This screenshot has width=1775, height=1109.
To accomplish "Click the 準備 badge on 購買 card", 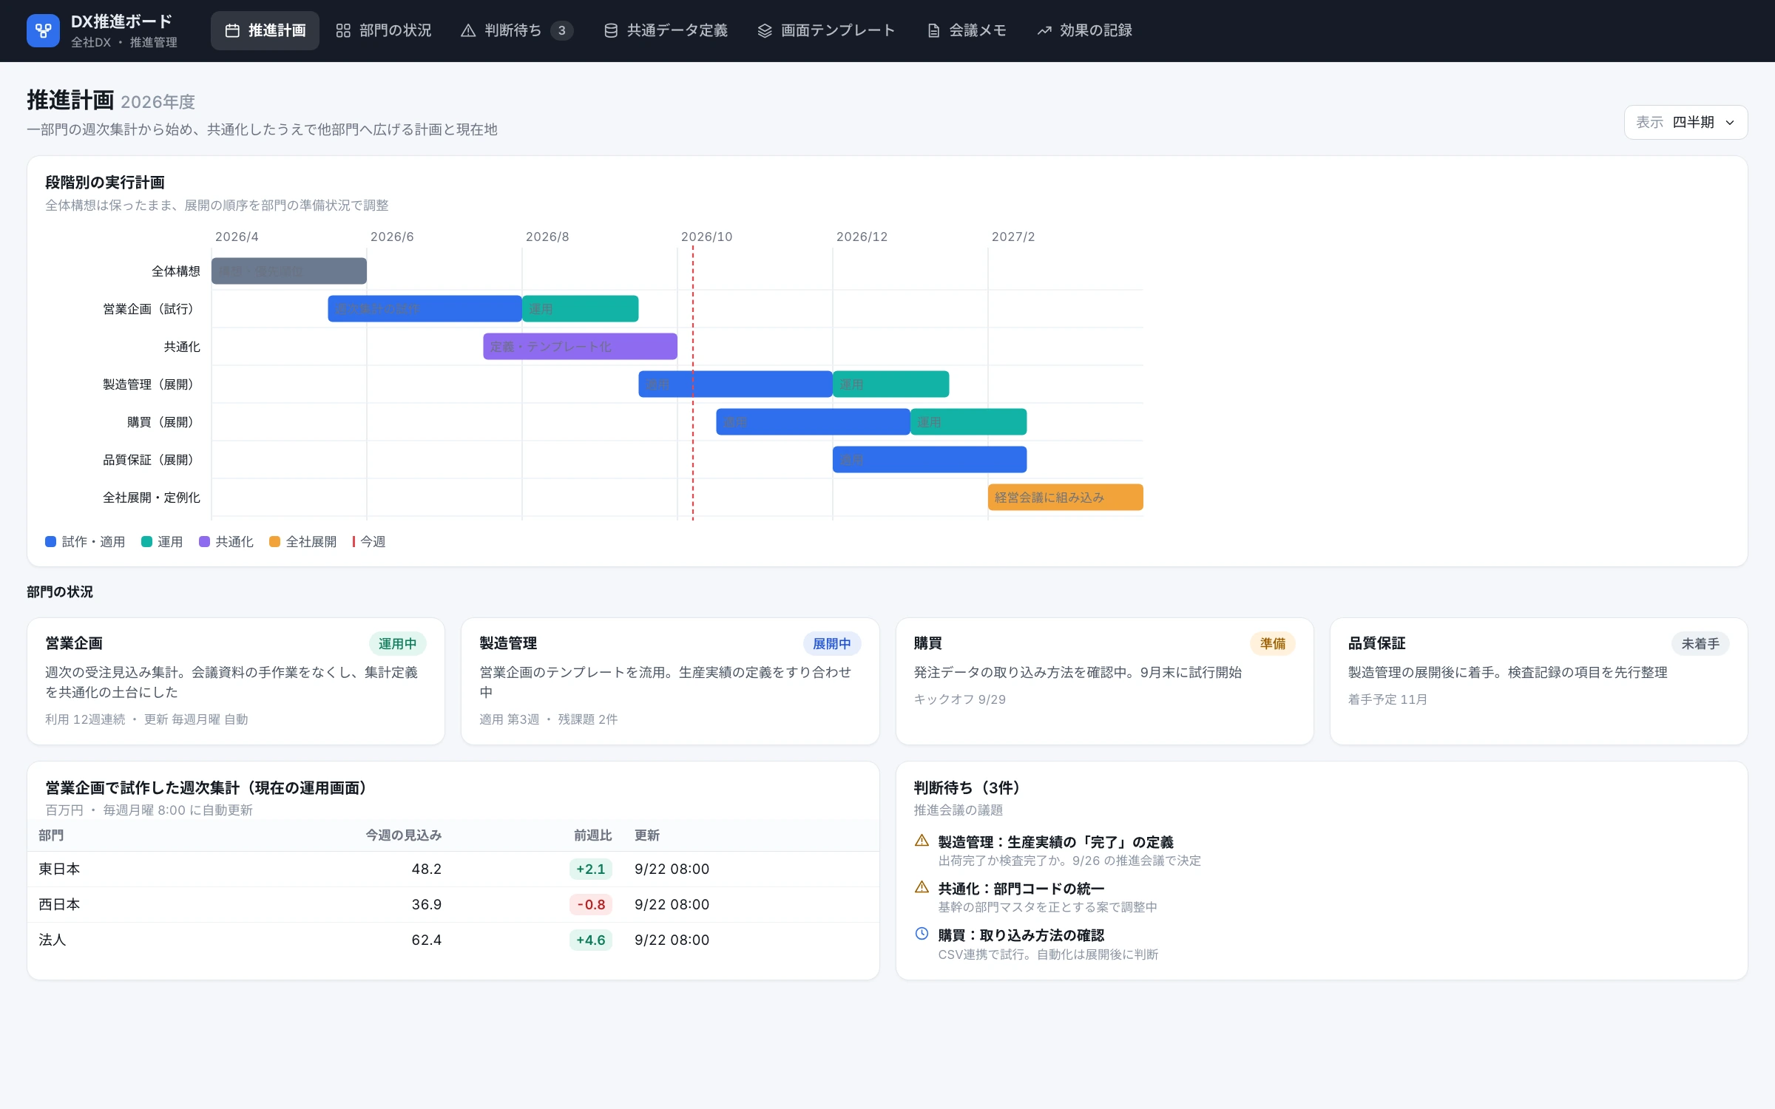I will pyautogui.click(x=1273, y=644).
